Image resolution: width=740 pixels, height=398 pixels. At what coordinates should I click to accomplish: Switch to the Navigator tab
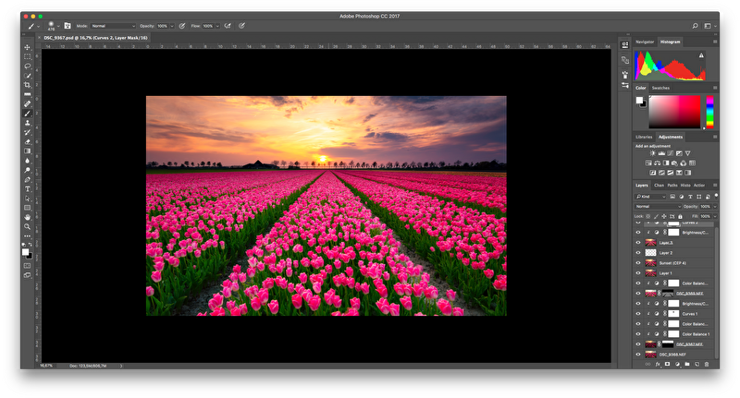(x=645, y=42)
